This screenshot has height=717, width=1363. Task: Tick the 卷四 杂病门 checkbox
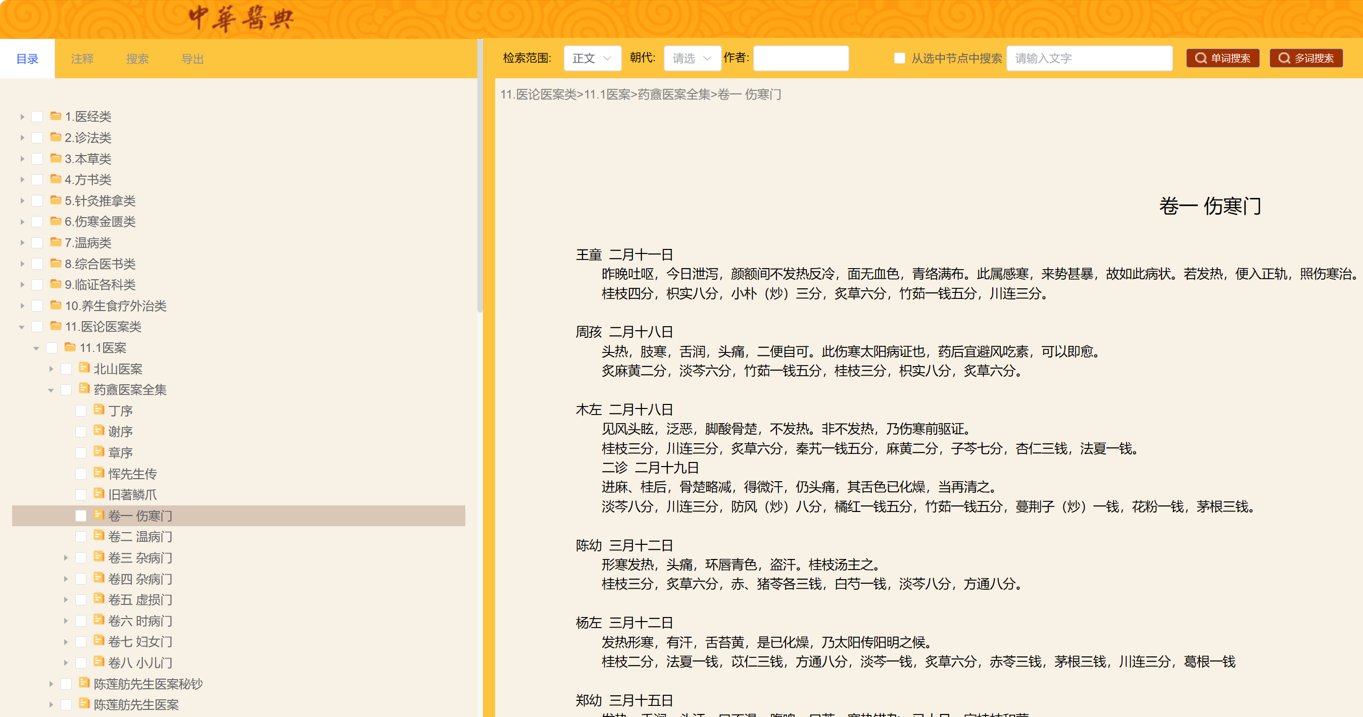81,579
